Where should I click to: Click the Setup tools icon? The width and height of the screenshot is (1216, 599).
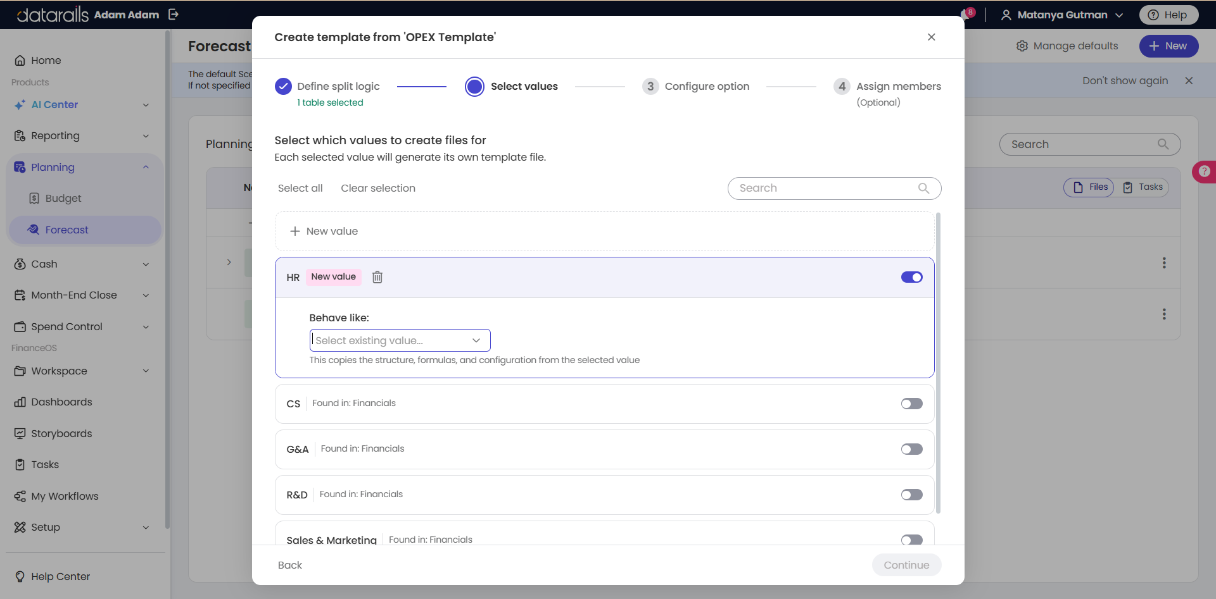(20, 528)
